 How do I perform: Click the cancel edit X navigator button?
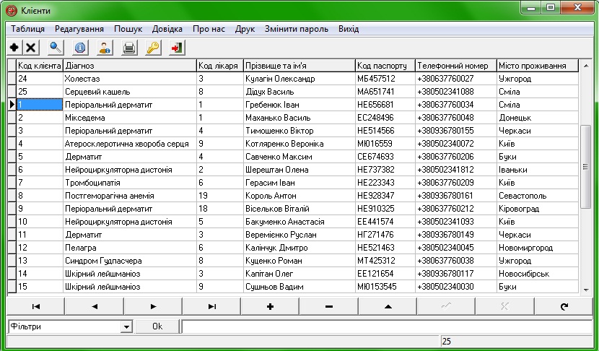[504, 306]
